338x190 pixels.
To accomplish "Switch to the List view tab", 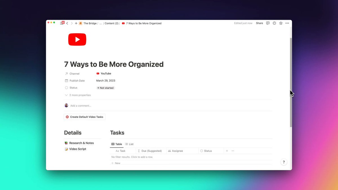I will [x=129, y=144].
